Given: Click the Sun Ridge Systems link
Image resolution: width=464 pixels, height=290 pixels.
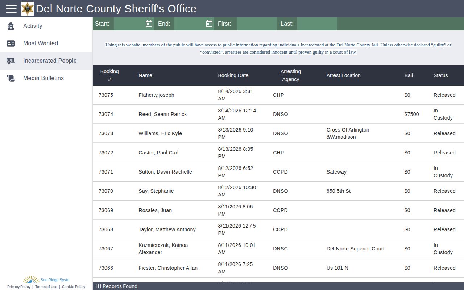Looking at the screenshot, I should pos(55,280).
